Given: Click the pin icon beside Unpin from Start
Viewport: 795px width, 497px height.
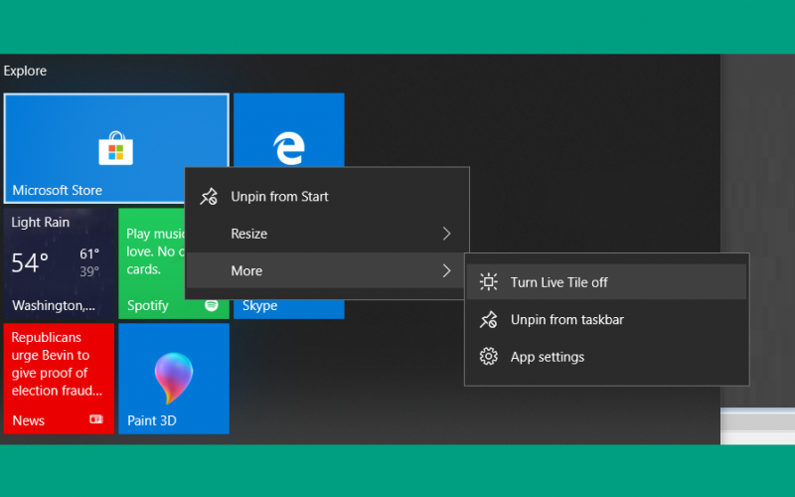Looking at the screenshot, I should pyautogui.click(x=209, y=197).
